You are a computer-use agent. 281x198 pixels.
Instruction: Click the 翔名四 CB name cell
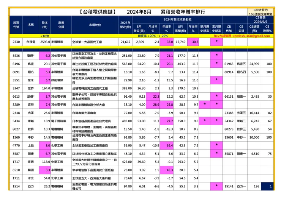(241, 72)
